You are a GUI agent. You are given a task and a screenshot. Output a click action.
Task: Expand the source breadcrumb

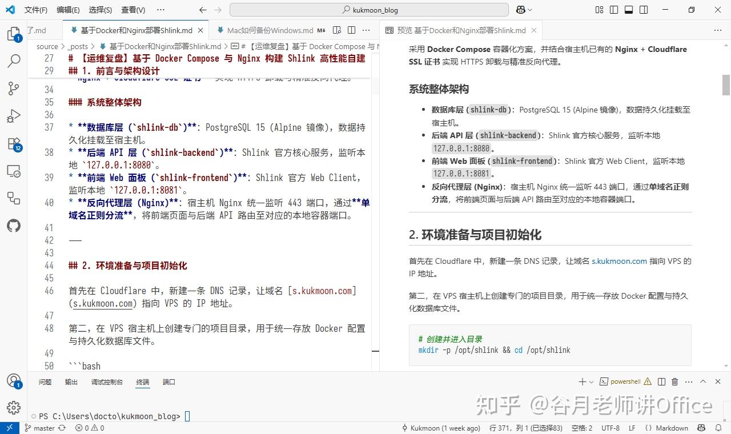47,47
